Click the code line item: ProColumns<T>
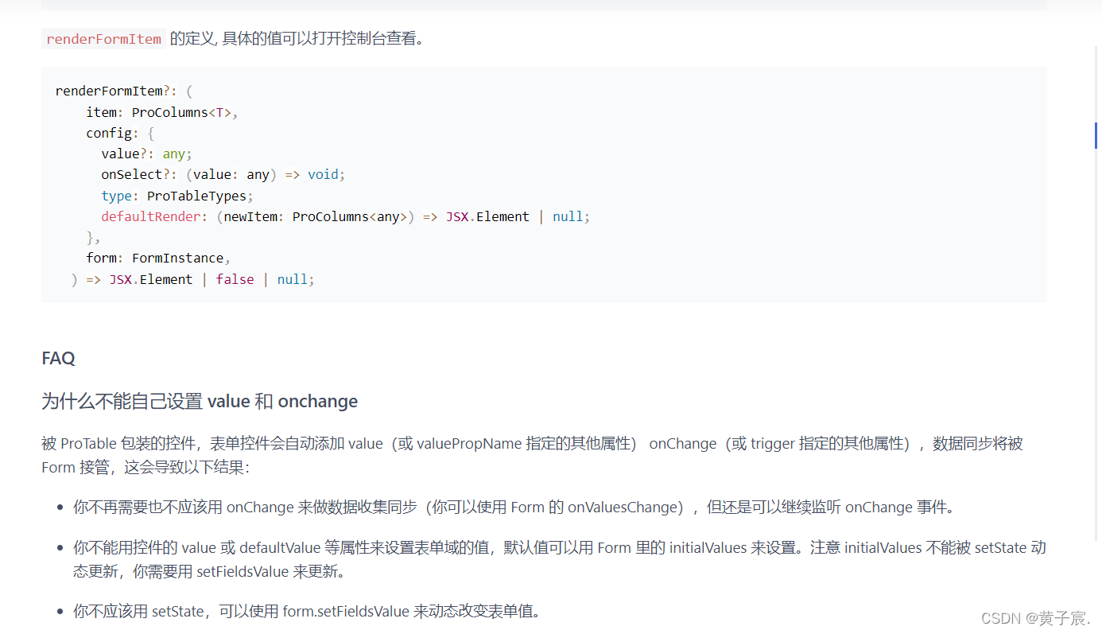1102x634 pixels. click(x=162, y=112)
